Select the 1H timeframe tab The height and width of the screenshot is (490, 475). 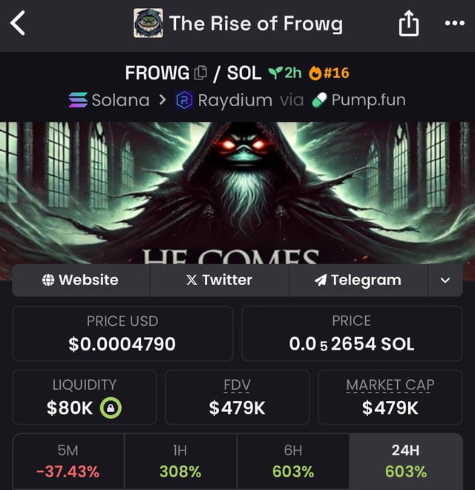tap(180, 461)
